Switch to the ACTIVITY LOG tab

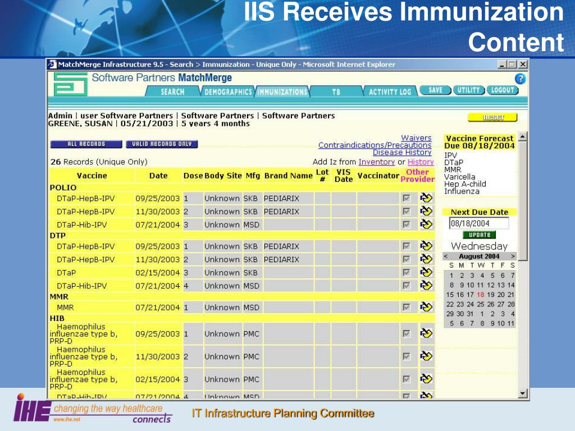coord(390,91)
